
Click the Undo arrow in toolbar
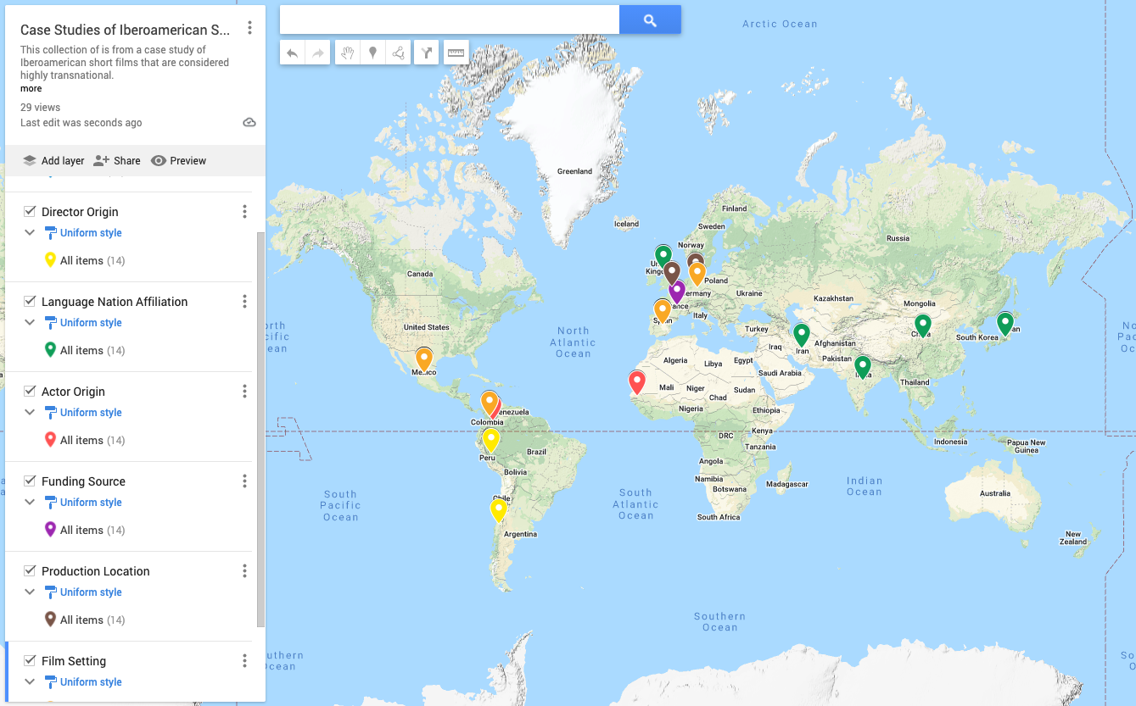tap(292, 53)
